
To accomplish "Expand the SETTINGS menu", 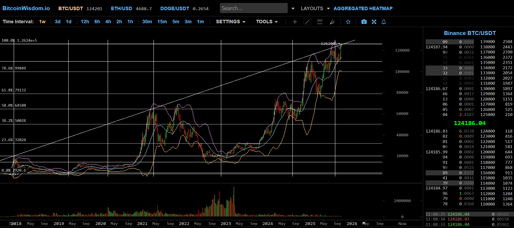I will [x=230, y=22].
